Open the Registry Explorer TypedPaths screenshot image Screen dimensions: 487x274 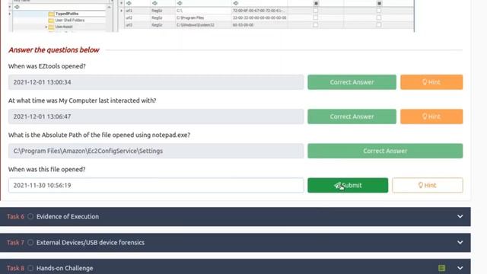212,16
